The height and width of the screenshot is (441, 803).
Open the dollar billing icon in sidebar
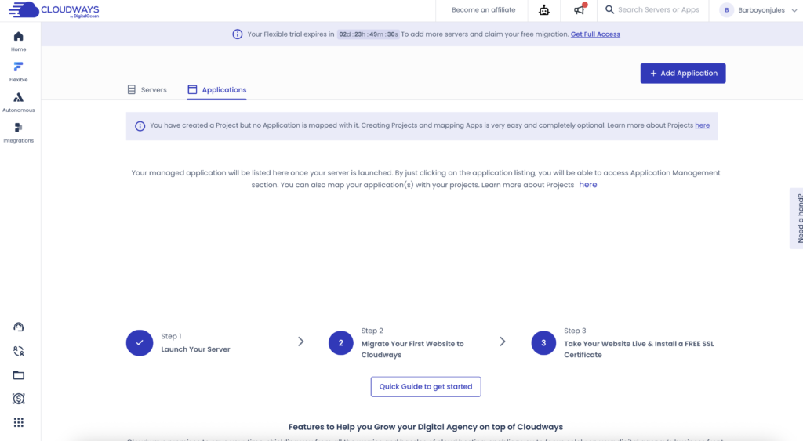19,399
